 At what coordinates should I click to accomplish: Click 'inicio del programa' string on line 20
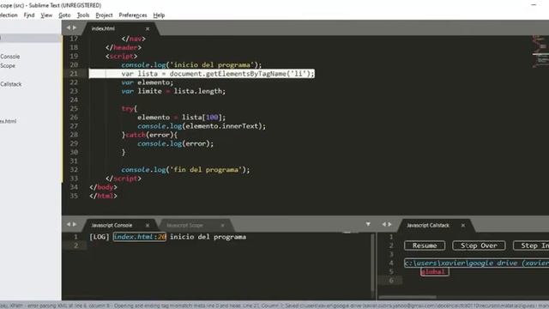[x=212, y=65]
